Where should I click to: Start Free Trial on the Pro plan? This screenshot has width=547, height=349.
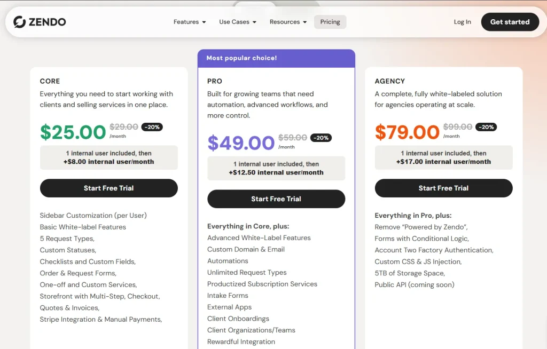click(276, 199)
